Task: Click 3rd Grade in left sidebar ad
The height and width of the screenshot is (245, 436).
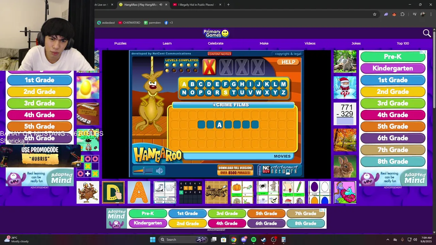Action: tap(40, 103)
